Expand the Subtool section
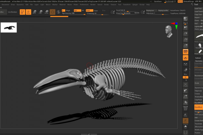The image size is (203, 135). point(198,58)
